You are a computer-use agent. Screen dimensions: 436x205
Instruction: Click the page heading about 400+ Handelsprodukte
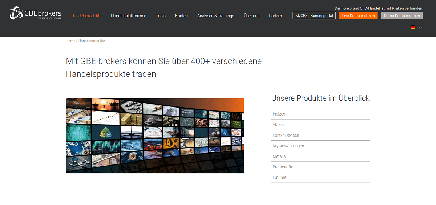(x=164, y=68)
